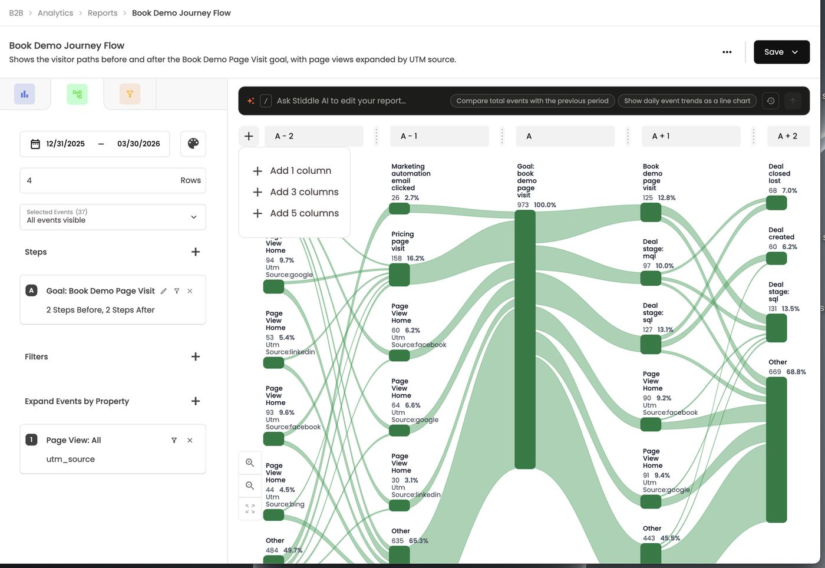Open the bar chart view tab

pyautogui.click(x=25, y=94)
